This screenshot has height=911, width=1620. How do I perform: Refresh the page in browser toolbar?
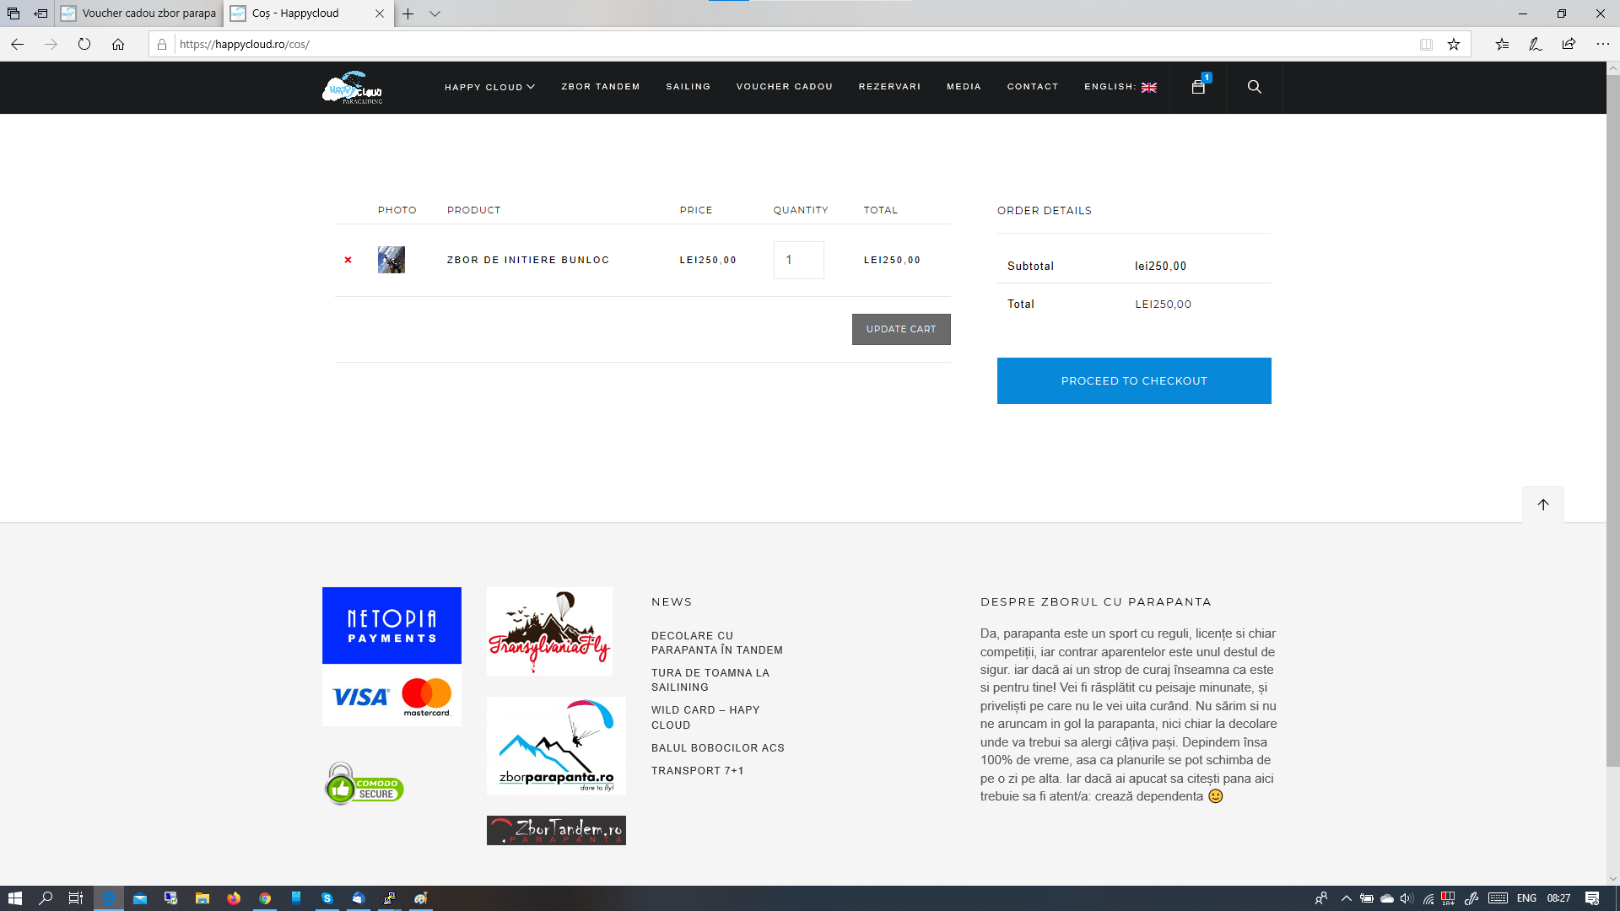click(x=84, y=45)
